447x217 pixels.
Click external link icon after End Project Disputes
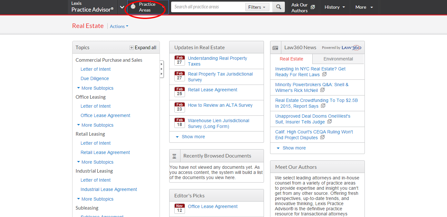(322, 137)
